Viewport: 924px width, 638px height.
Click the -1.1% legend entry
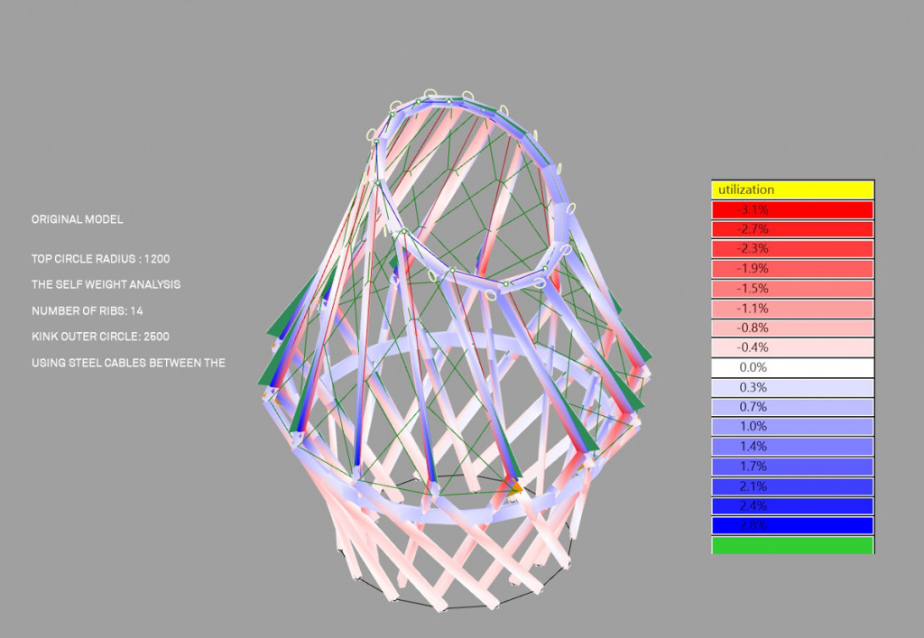point(792,308)
